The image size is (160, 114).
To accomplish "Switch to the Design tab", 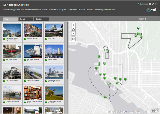I will [41, 19].
